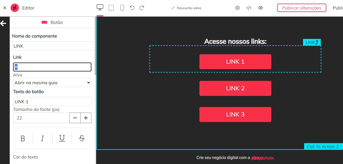Toggle italic formatting
Screen dimensions: 343x164
pyautogui.click(x=42, y=138)
